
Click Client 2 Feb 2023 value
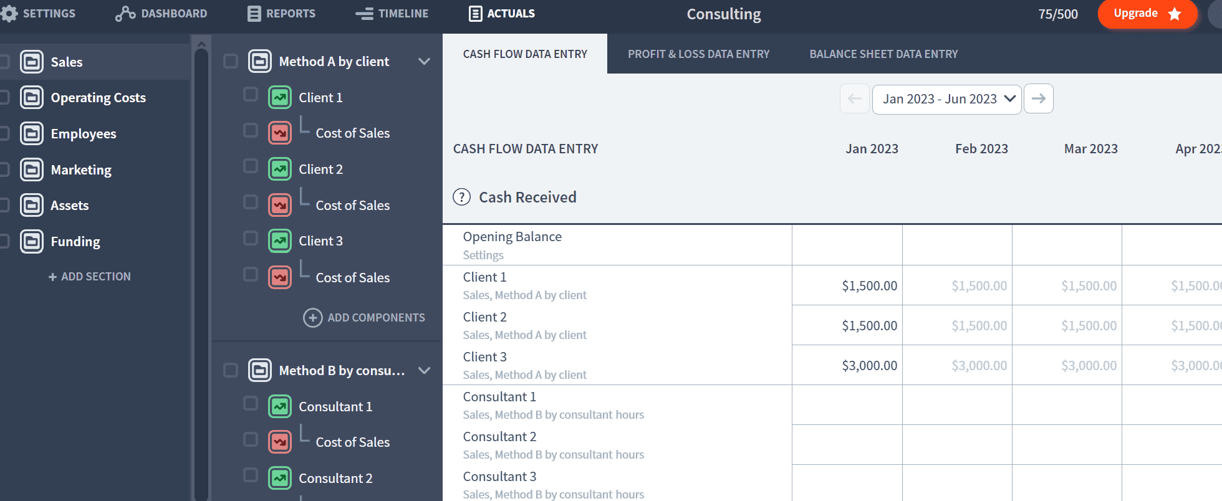979,325
